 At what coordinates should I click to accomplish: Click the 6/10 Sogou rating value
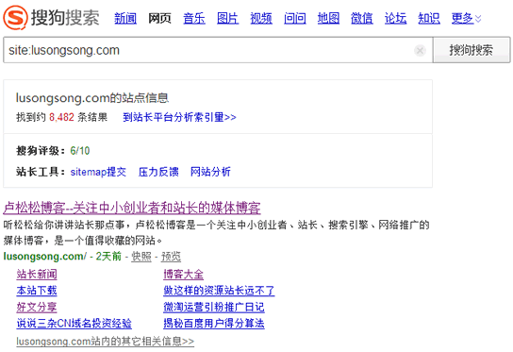tap(80, 151)
